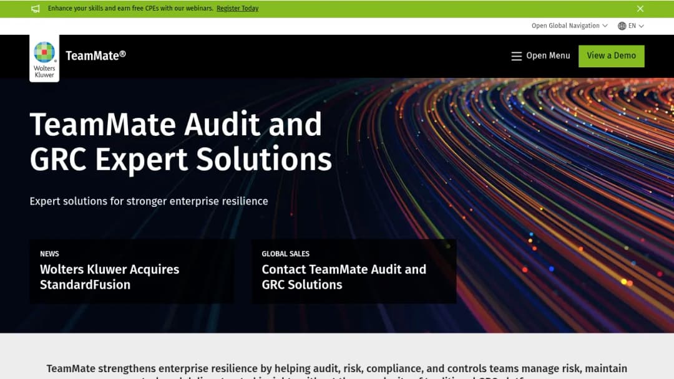The height and width of the screenshot is (379, 674).
Task: Click the hamburger menu icon
Action: (516, 56)
